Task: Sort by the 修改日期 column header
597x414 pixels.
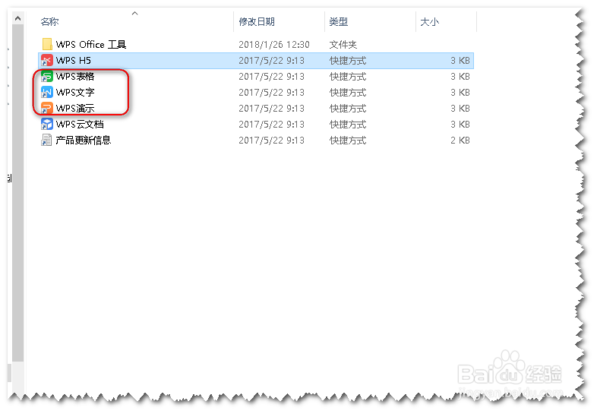Action: (x=257, y=22)
